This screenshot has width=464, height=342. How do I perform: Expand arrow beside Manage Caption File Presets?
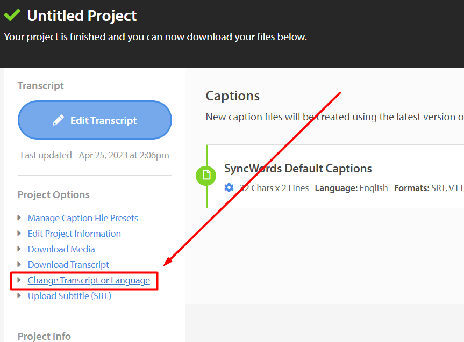19,218
